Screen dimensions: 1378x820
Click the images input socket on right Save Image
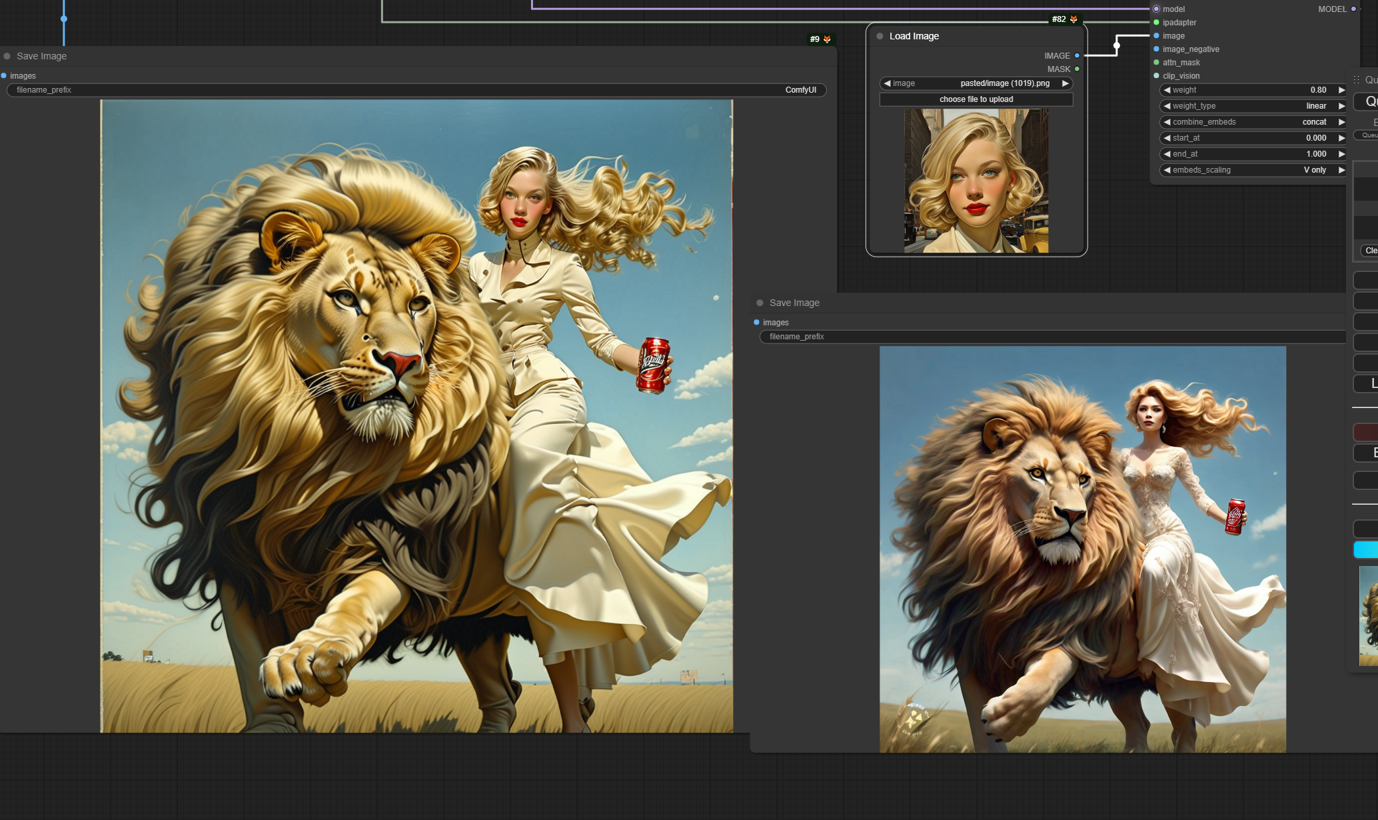756,323
